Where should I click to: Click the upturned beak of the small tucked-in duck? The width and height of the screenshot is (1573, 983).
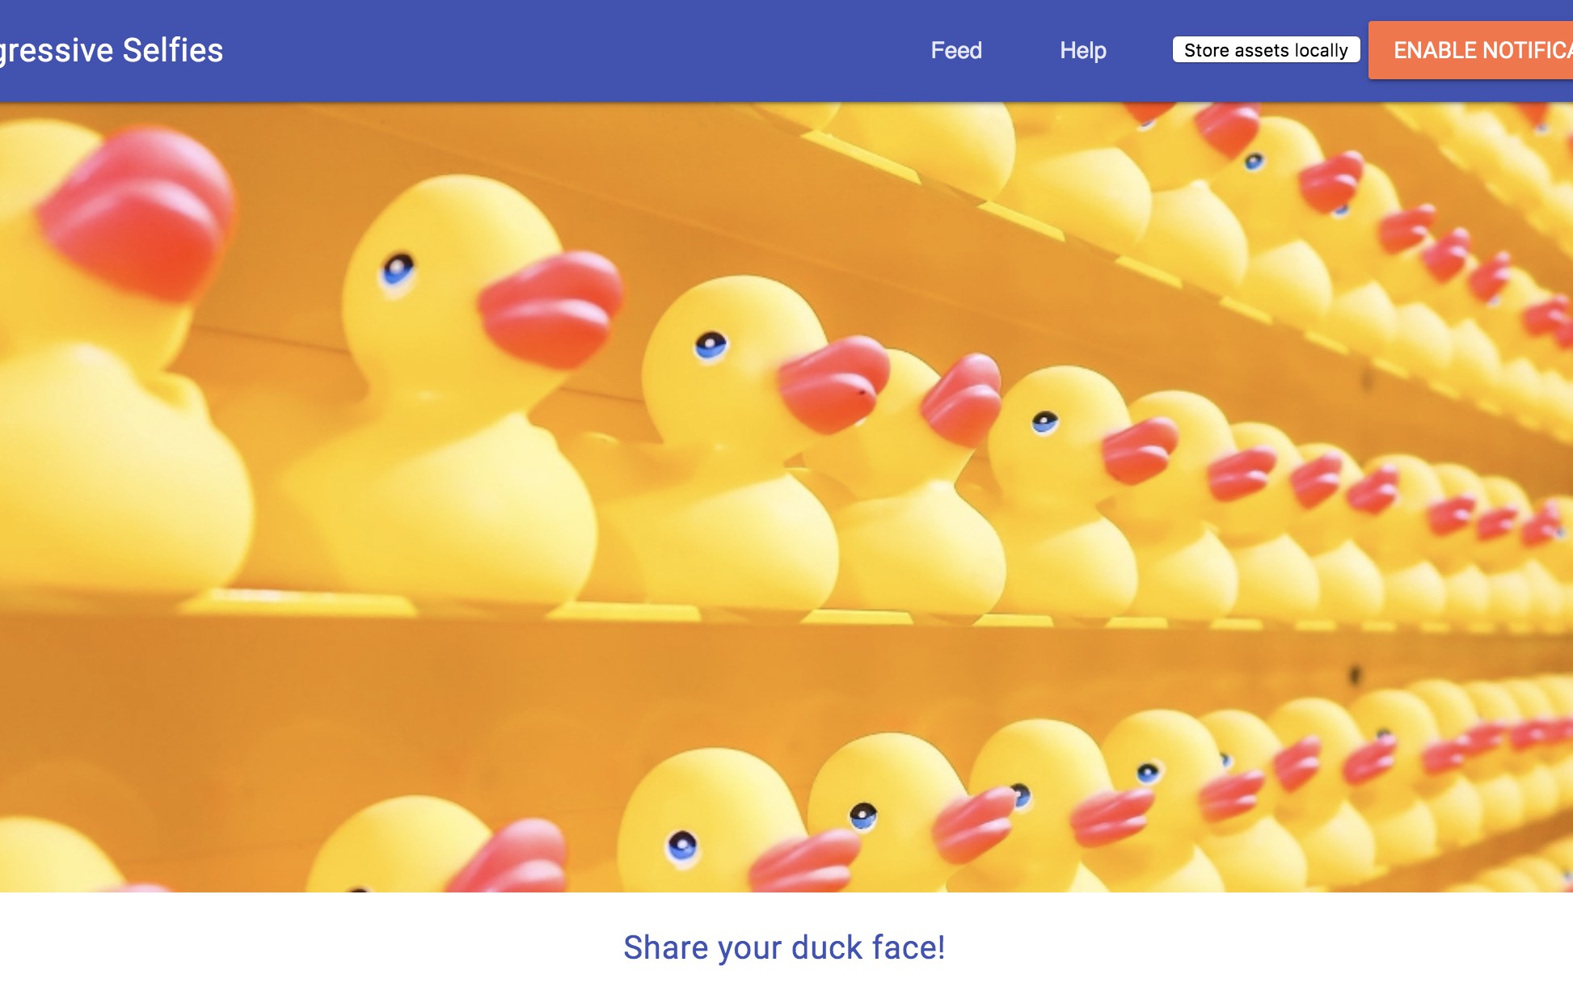(962, 399)
